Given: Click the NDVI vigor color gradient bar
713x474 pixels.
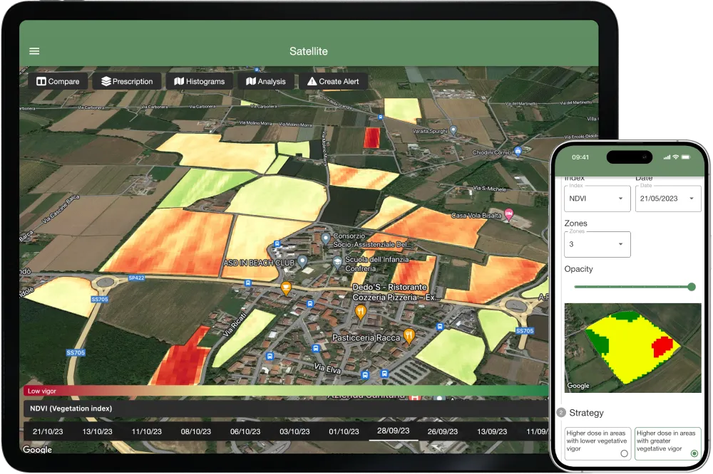Looking at the screenshot, I should pyautogui.click(x=286, y=391).
